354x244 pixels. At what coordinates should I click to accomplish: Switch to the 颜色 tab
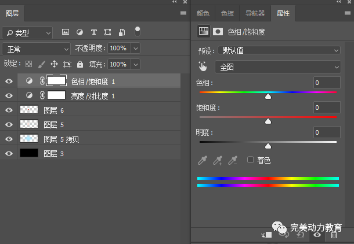(203, 13)
